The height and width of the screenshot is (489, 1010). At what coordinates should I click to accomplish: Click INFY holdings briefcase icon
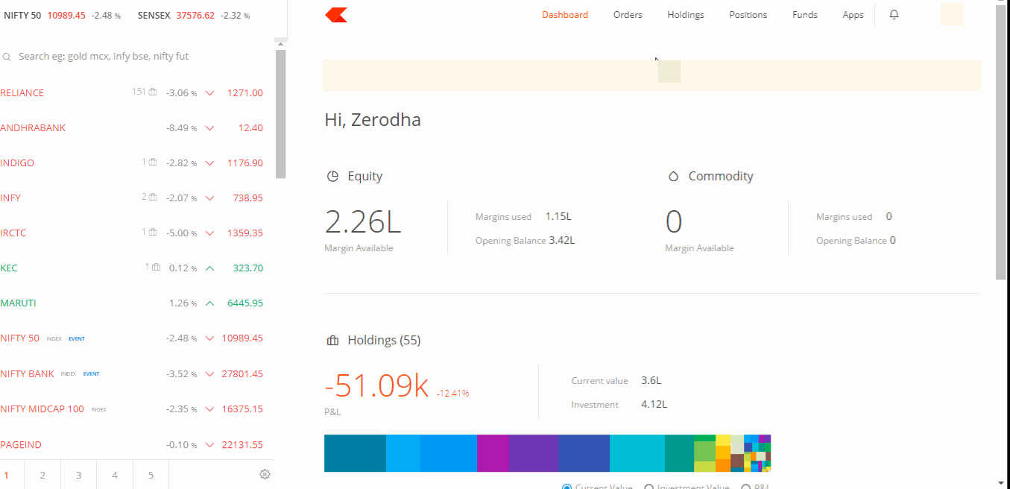(x=153, y=198)
